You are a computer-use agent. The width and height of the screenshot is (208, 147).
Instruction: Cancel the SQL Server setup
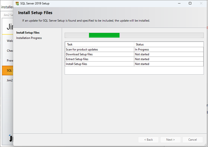[x=192, y=140]
